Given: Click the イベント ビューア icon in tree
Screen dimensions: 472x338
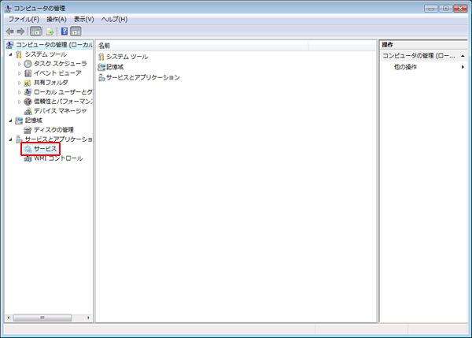Looking at the screenshot, I should pos(28,73).
